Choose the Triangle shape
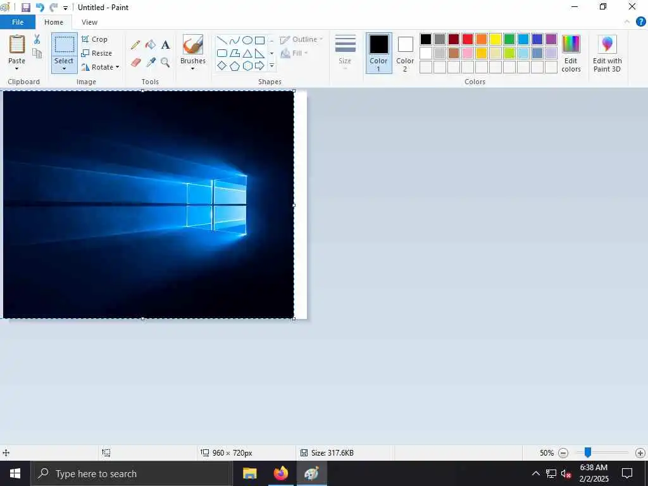 247,53
